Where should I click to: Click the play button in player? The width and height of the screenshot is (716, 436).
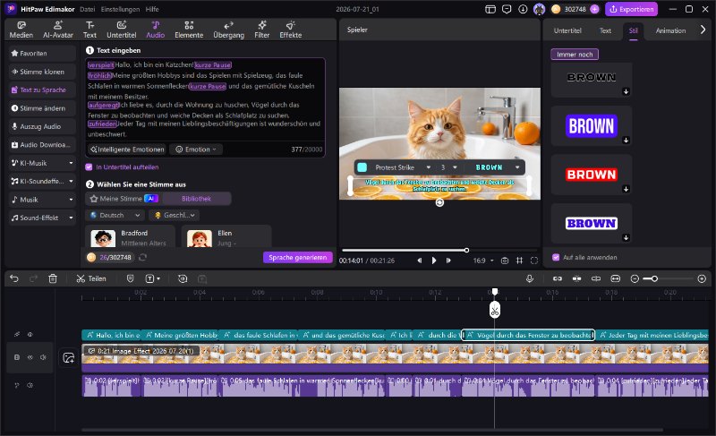[434, 261]
